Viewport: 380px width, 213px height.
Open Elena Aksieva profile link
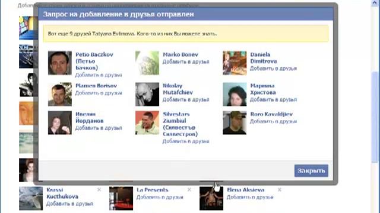pyautogui.click(x=245, y=190)
